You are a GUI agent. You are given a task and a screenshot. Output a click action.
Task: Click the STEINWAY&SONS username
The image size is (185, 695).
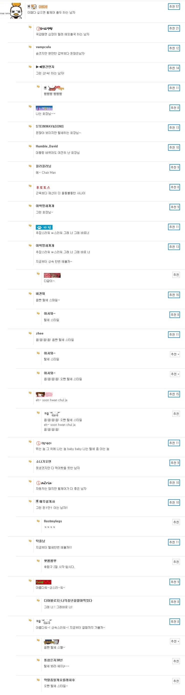[50, 126]
